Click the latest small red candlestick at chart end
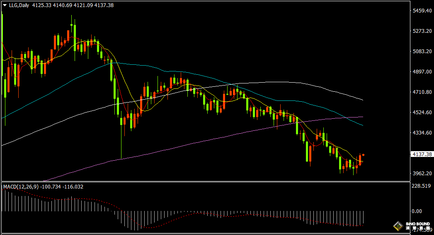The width and height of the screenshot is (434, 235). tap(363, 155)
